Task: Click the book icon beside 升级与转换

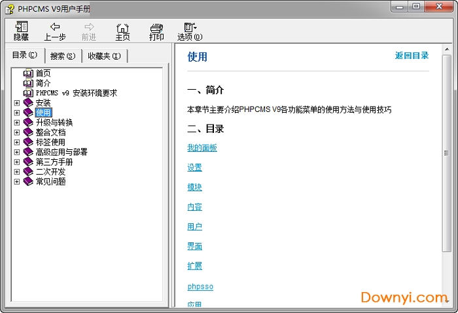Action: [28, 122]
